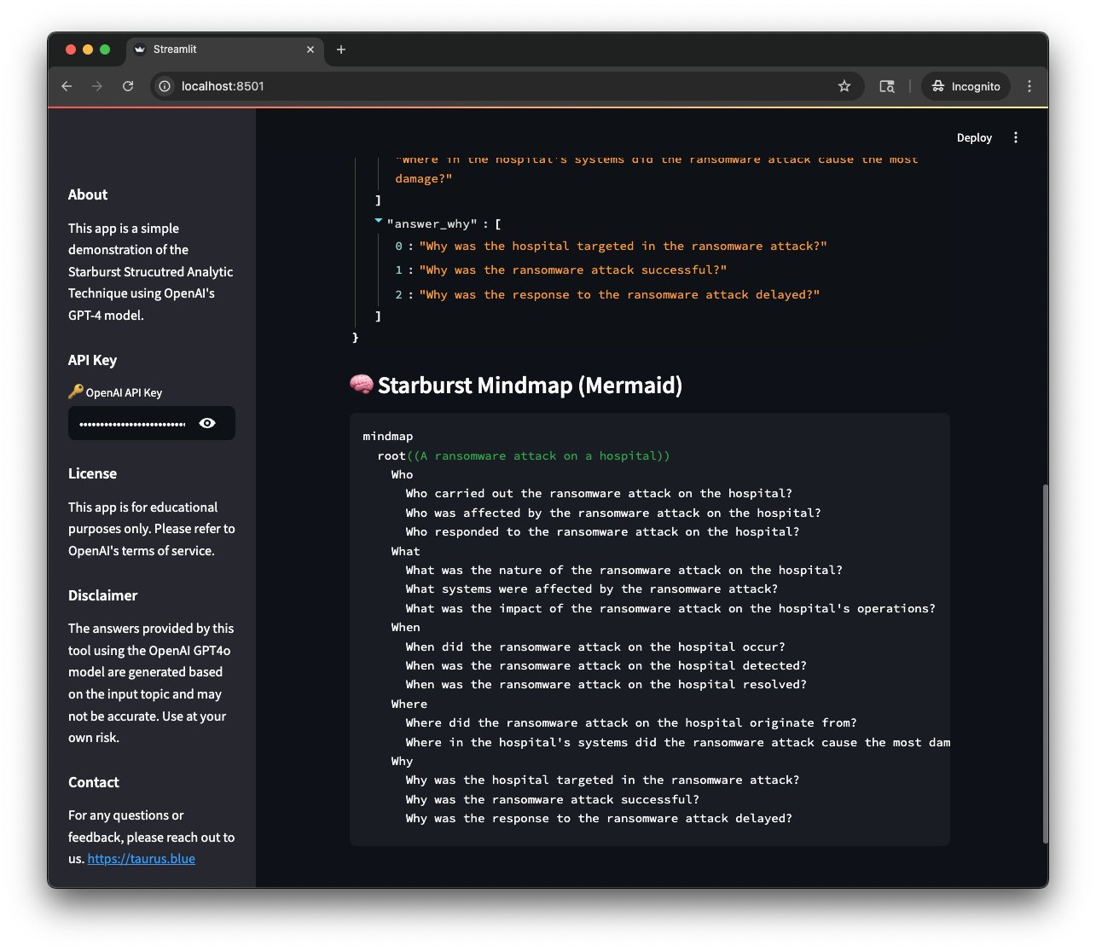Click mindmap line 'When was the ransomware attack resolved'
The width and height of the screenshot is (1096, 951).
pyautogui.click(x=606, y=685)
